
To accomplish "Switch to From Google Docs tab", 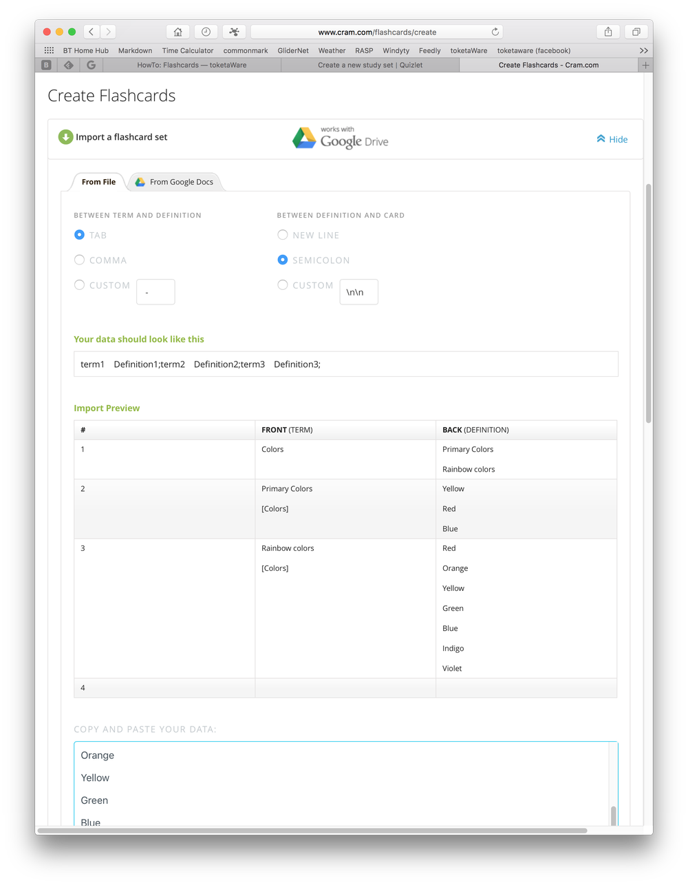I will tap(175, 182).
